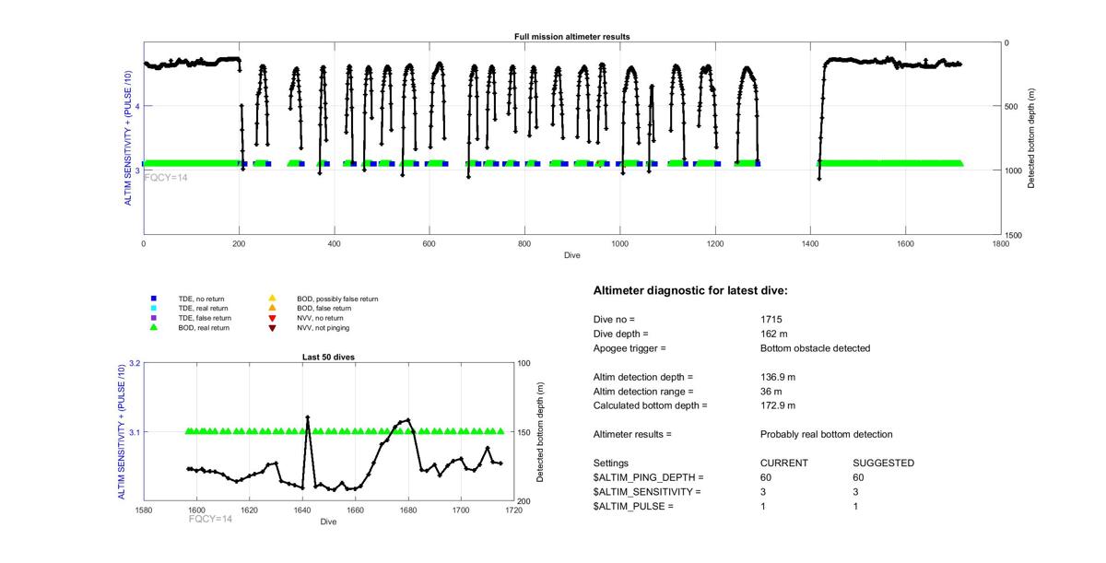Click the green triangle BOD real return marker

154,327
